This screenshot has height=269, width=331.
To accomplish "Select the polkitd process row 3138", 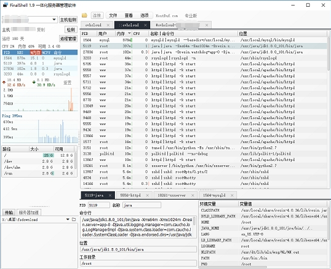I will click(x=204, y=154).
